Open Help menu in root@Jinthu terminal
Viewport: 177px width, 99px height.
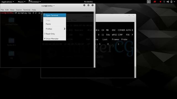[34, 10]
